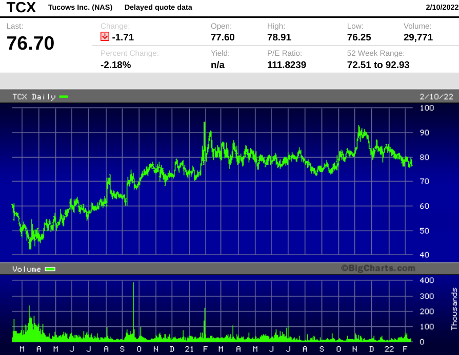
Task: Click the open price 77.60
Action: (223, 37)
